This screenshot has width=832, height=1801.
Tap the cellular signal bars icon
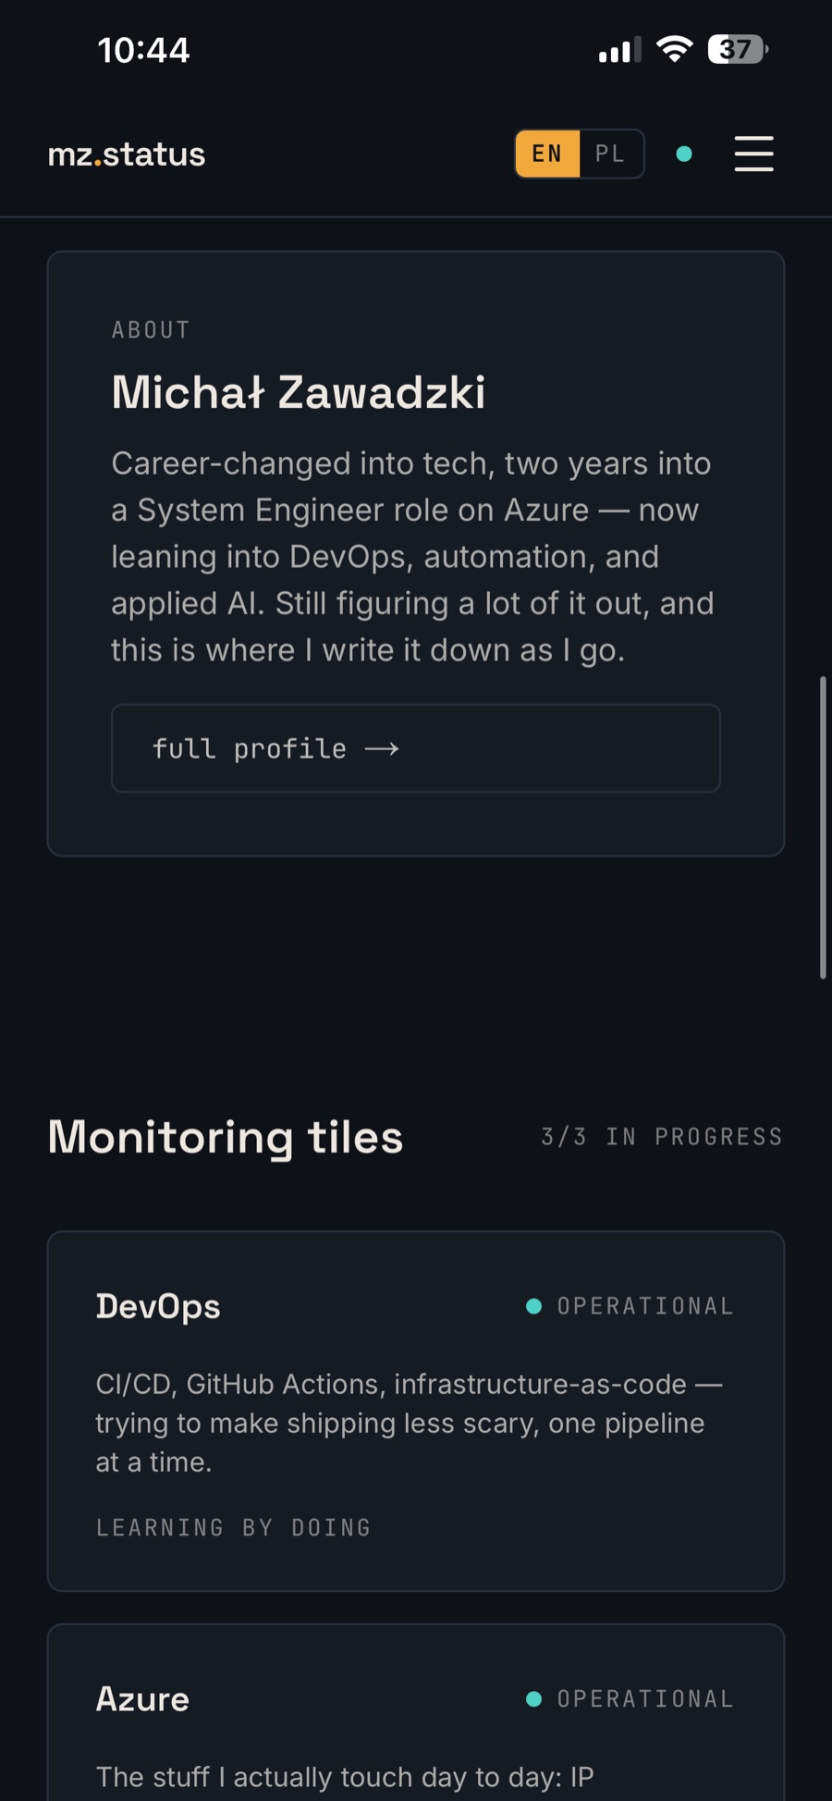[619, 50]
